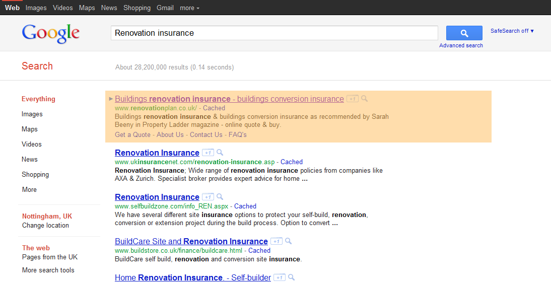Open Images in the top navigation bar

point(36,8)
